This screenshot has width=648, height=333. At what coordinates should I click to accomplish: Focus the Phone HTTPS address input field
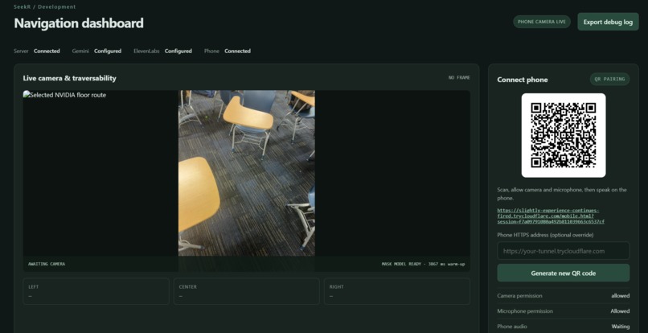564,251
